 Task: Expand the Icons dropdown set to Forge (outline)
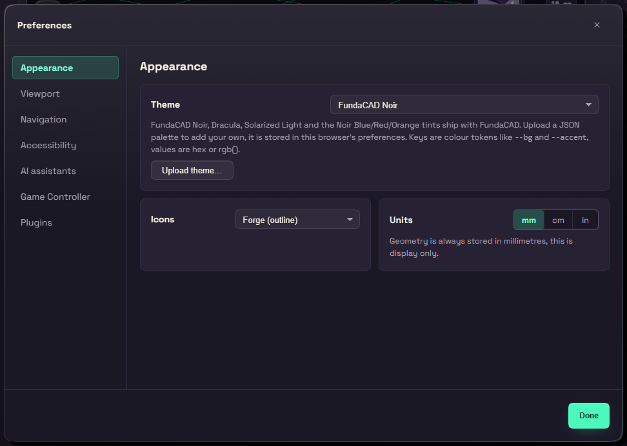[297, 219]
